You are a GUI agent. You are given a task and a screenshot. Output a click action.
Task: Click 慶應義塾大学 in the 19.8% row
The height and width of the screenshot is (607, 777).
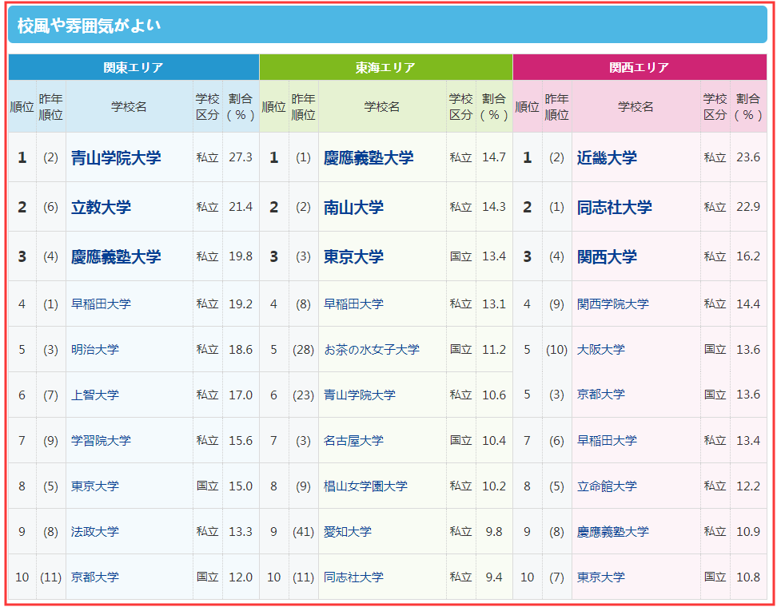[x=116, y=256]
